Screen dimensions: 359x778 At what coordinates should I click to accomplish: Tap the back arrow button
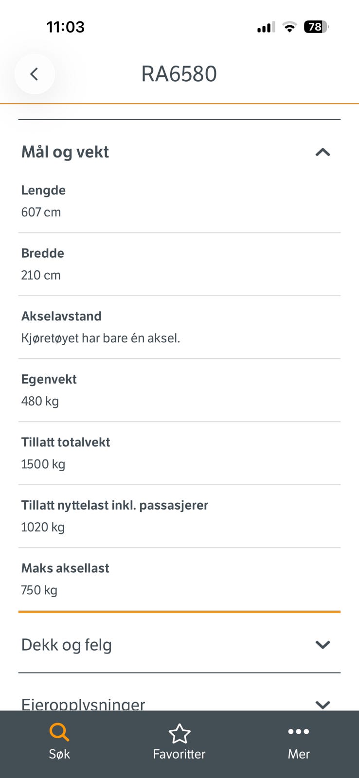point(35,74)
